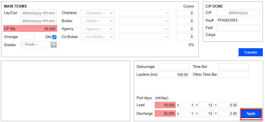Screen dimensions: 265x122
Task: Click the Laytime (hrs) field
Action: 174,75
